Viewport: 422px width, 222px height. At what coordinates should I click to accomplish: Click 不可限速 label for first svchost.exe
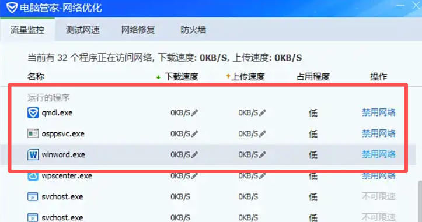click(x=379, y=196)
